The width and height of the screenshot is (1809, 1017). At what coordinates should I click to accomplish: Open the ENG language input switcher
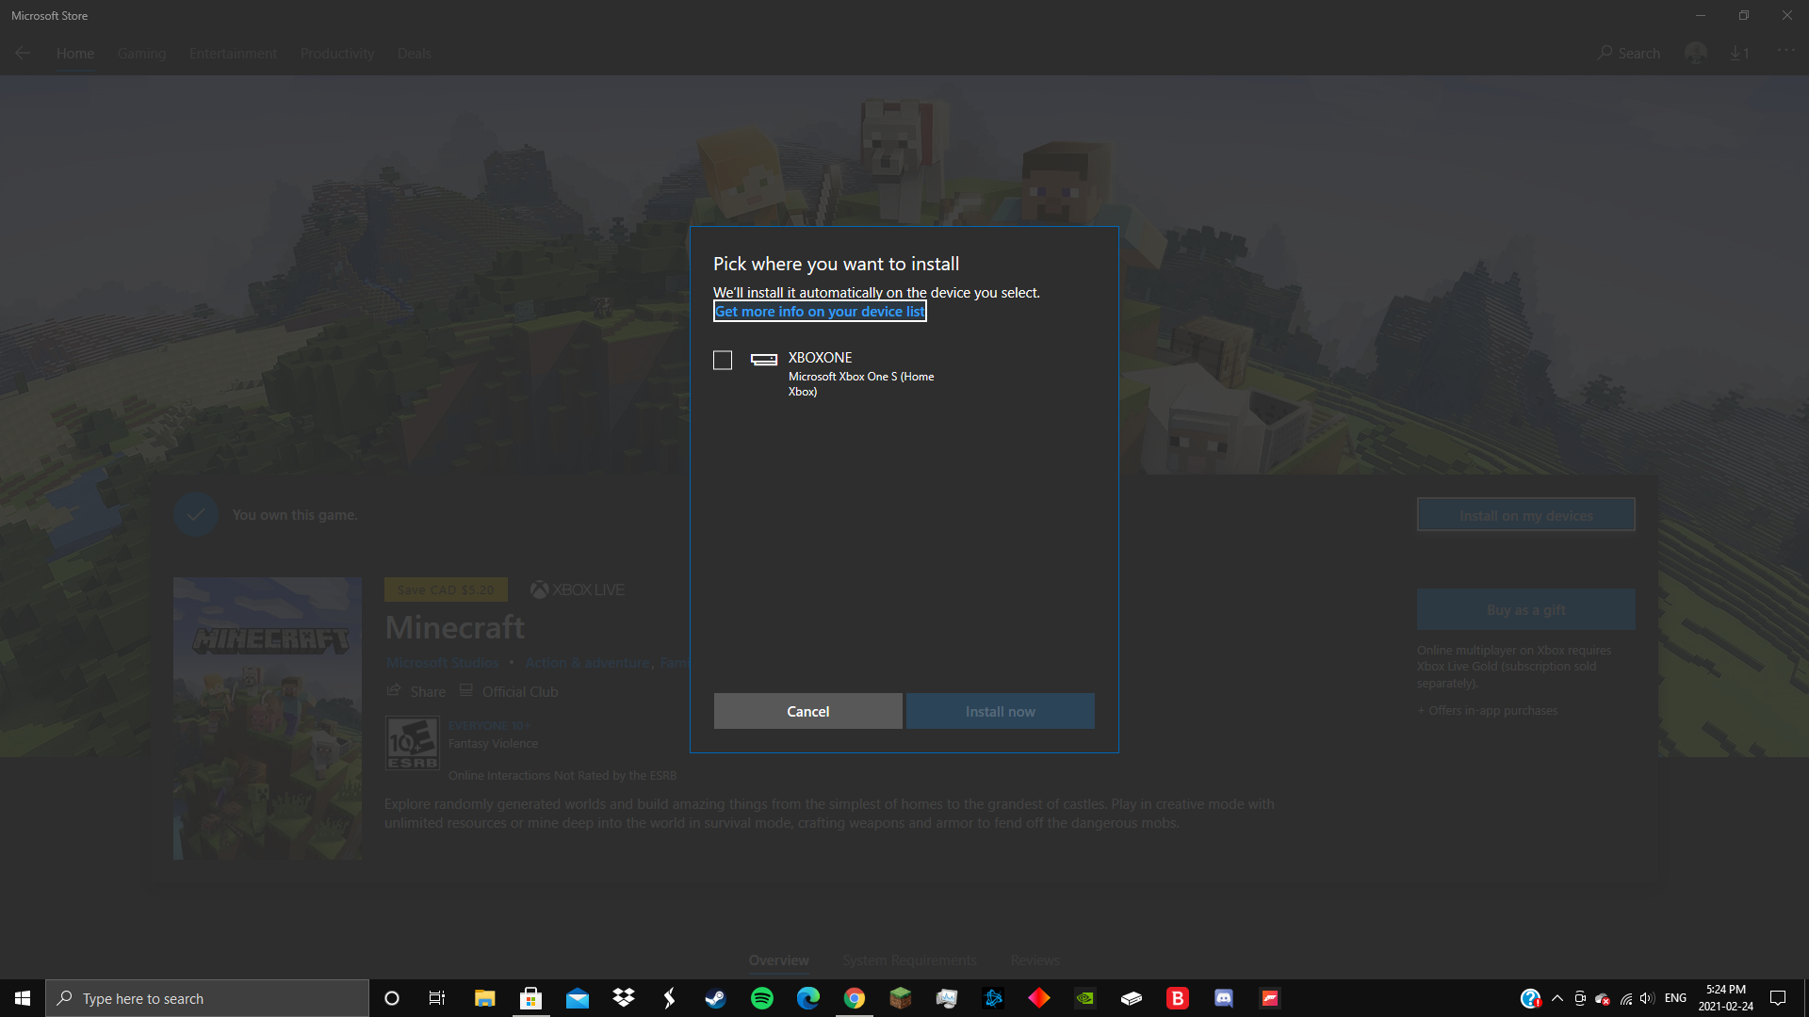[1675, 998]
